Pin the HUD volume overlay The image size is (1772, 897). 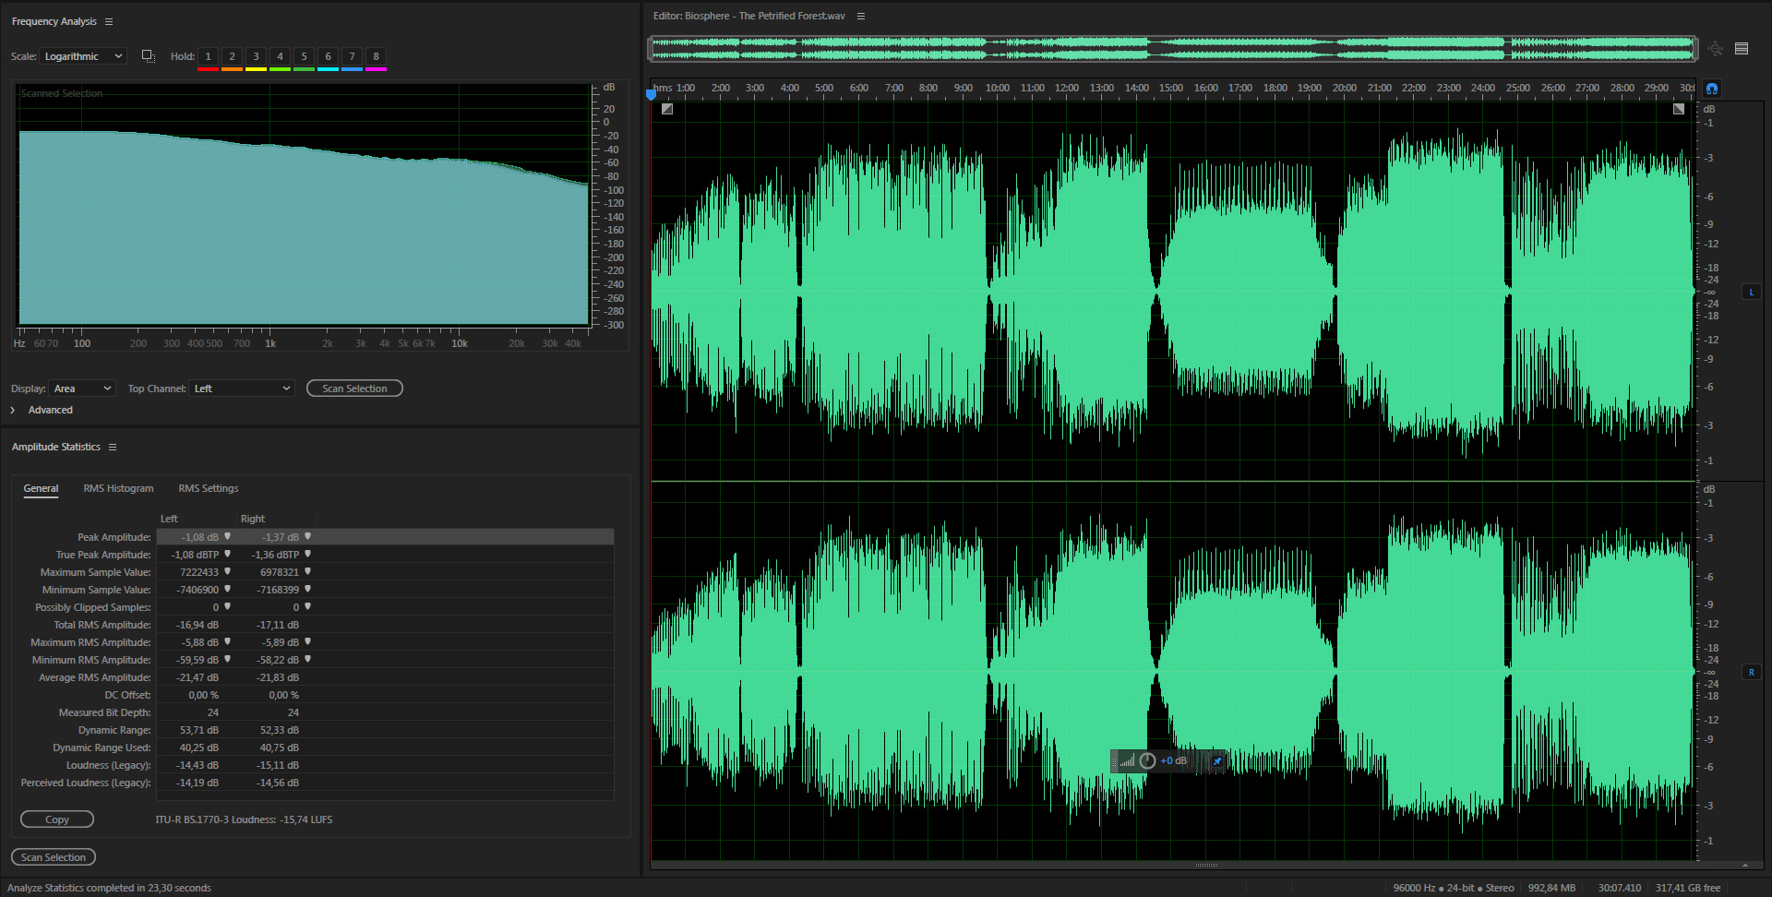tap(1216, 761)
